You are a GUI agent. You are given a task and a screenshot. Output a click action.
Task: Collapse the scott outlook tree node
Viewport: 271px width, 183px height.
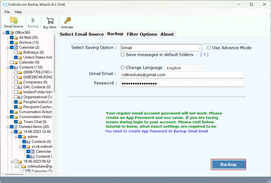(20, 147)
